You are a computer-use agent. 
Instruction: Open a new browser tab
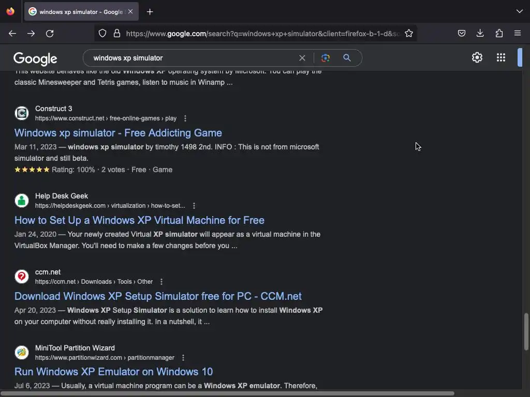[150, 12]
